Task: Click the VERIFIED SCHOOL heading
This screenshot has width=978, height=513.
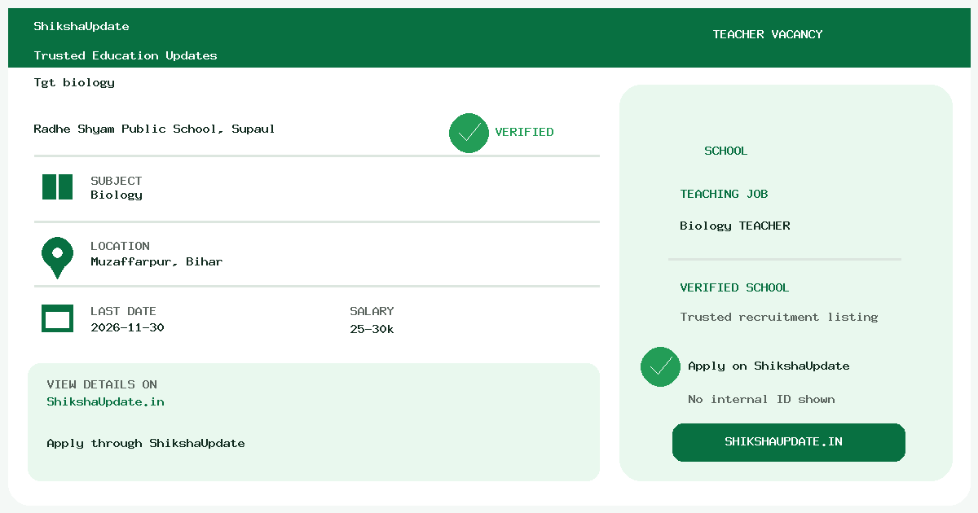Action: click(734, 287)
